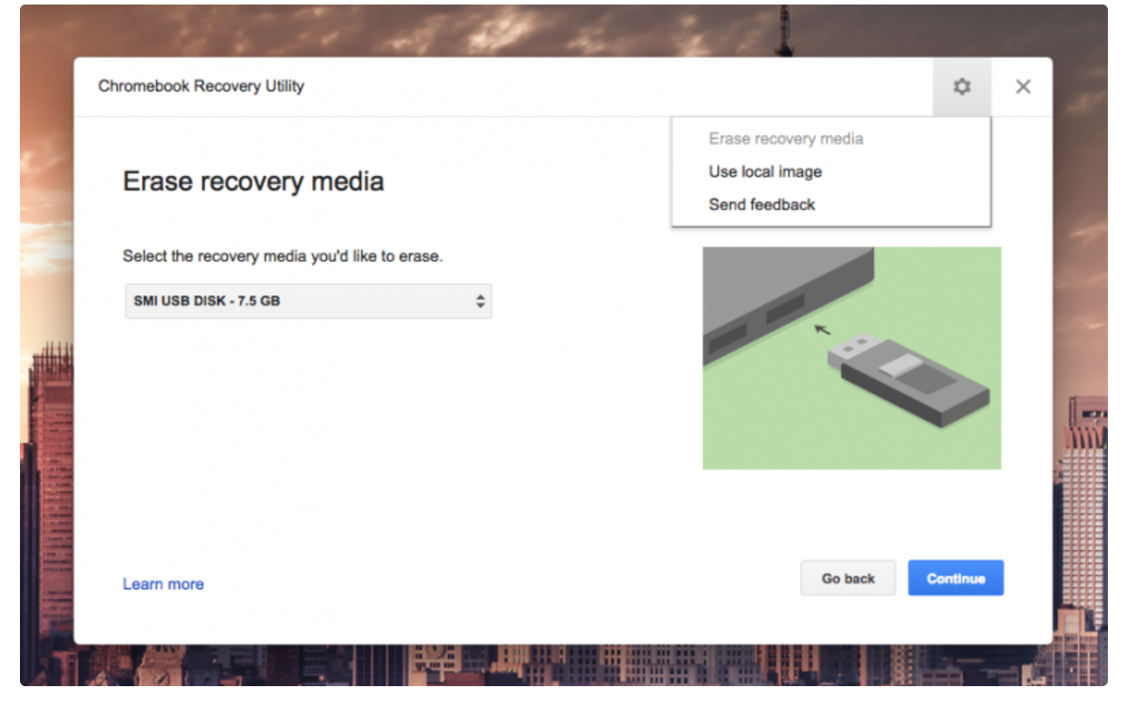Click the Chromebook Recovery Utility title text

201,86
